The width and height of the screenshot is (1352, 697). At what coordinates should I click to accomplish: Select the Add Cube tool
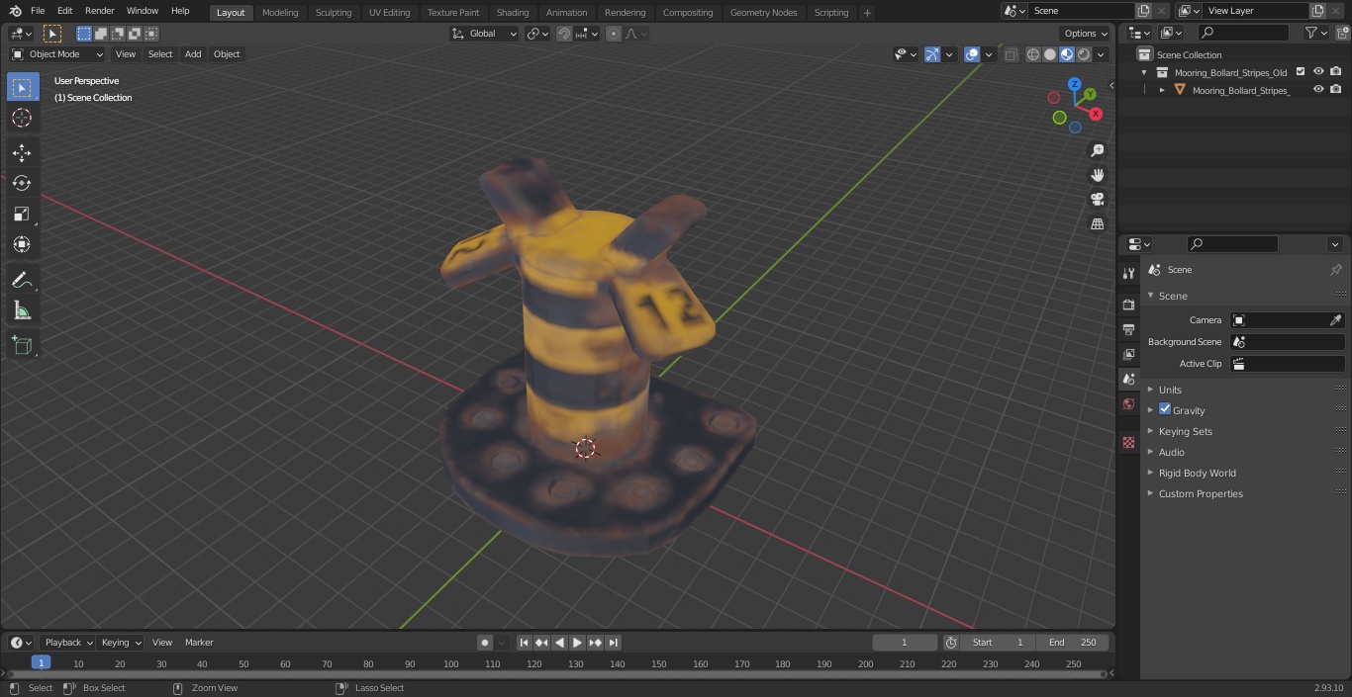pos(22,346)
